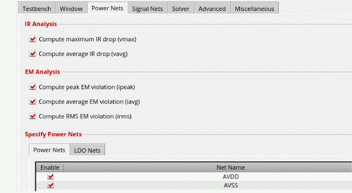Disable the AVDD net enable checkbox
The height and width of the screenshot is (193, 352).
tap(50, 176)
